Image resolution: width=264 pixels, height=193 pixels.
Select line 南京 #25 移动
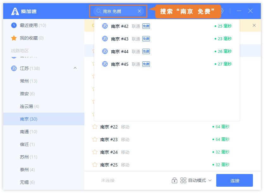173,165
